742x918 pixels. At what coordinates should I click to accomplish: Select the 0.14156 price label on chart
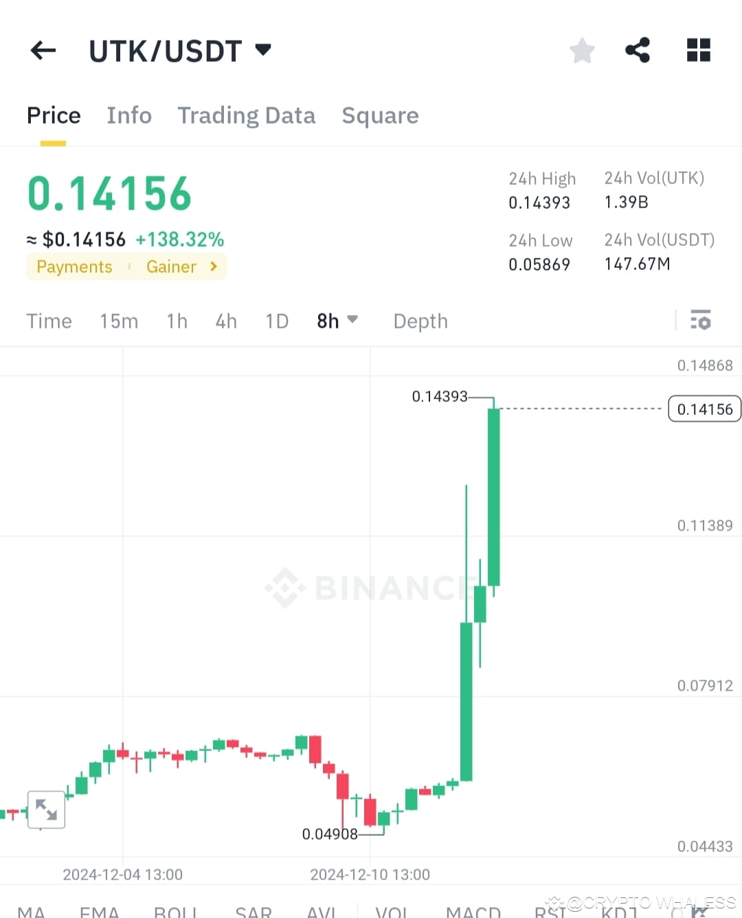[704, 408]
